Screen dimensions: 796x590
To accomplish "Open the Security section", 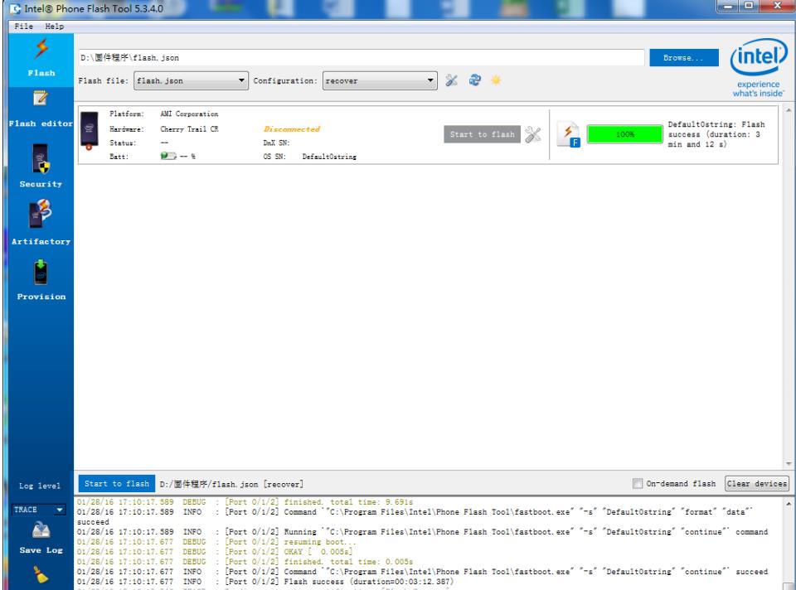I will [x=41, y=166].
